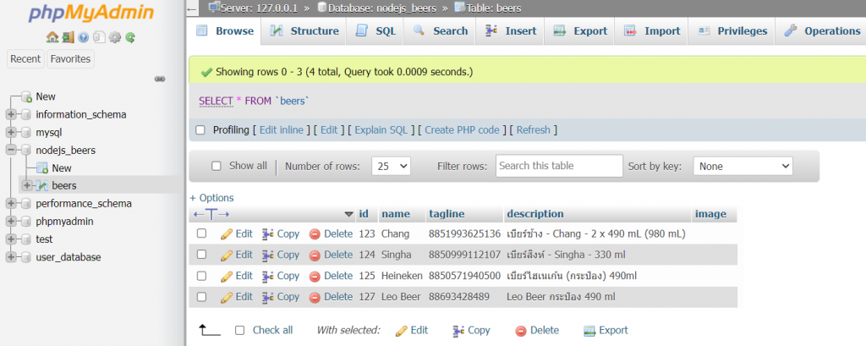Select the checkbox for the Leo Beer row
This screenshot has width=866, height=346.
coord(201,297)
